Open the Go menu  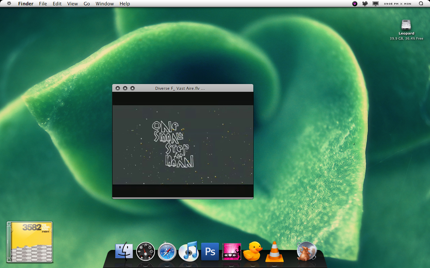[87, 4]
